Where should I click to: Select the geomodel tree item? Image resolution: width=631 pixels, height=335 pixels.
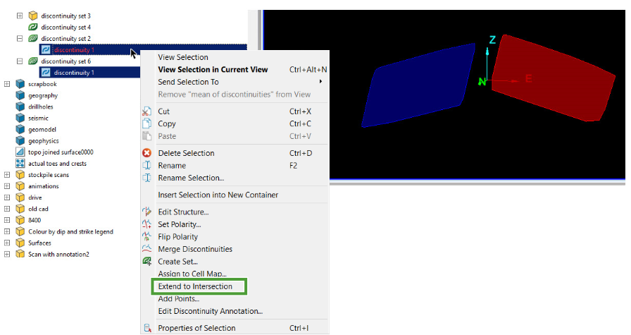(x=42, y=129)
